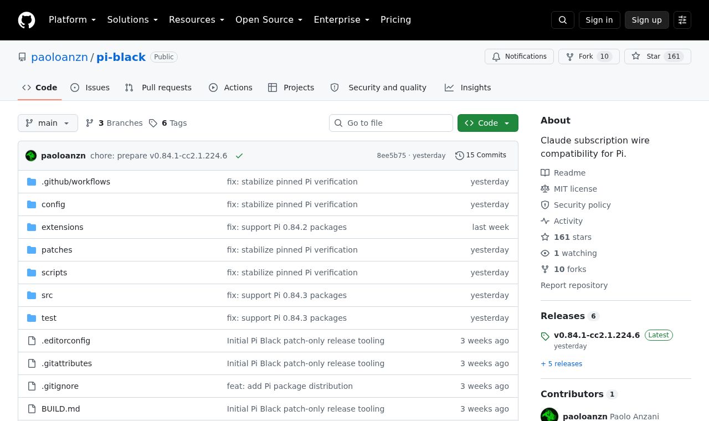Click the fork icon in Fork button
Viewport: 709px width, 421px height.
(x=570, y=57)
